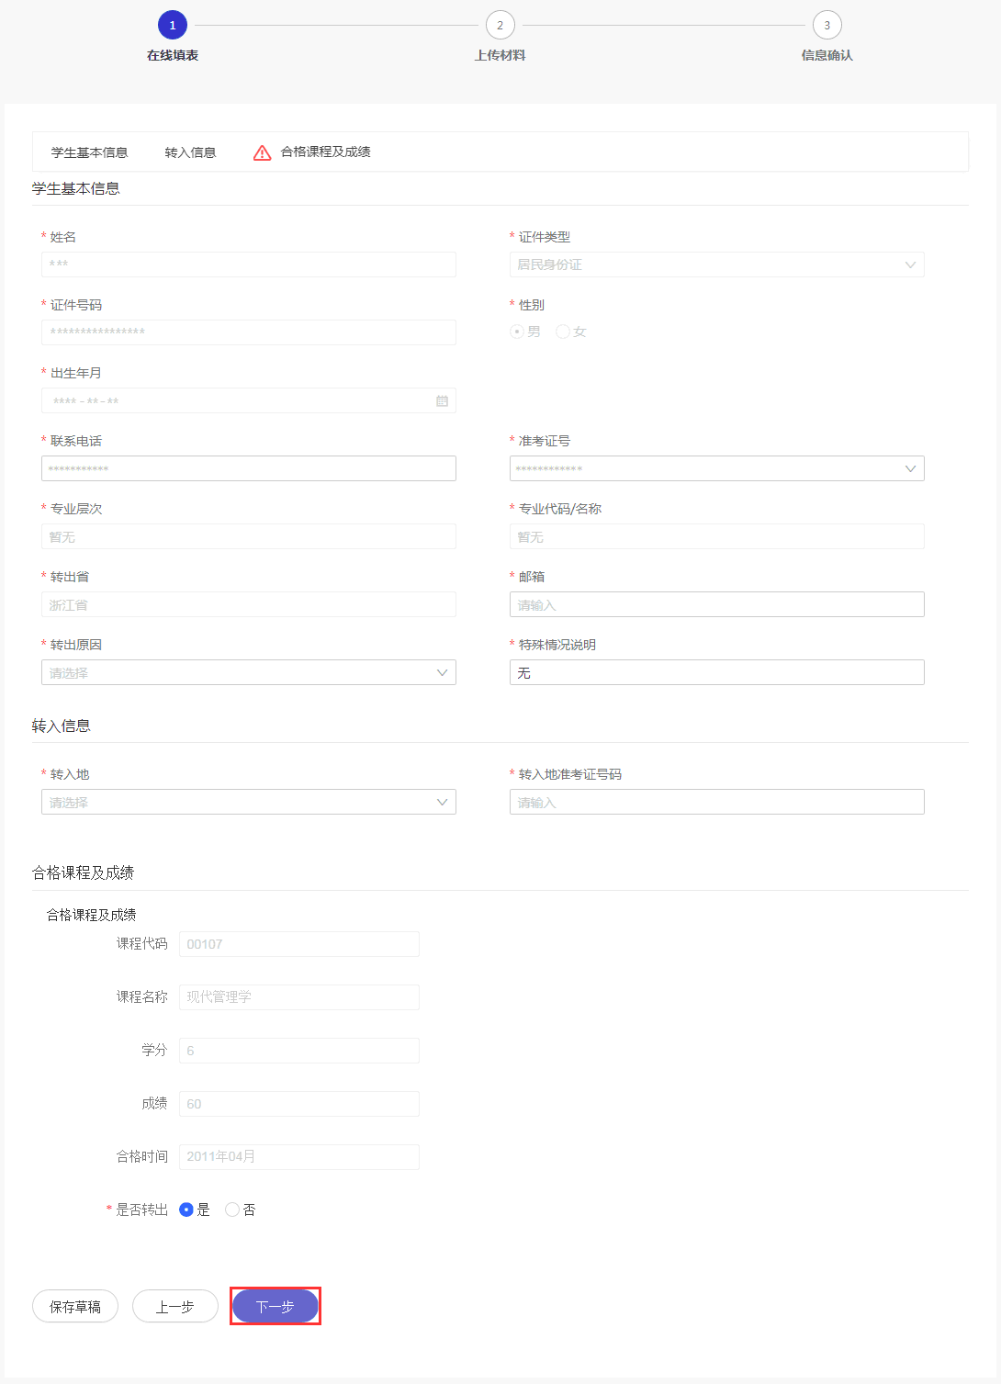Click the 保存草稿 button

74,1306
